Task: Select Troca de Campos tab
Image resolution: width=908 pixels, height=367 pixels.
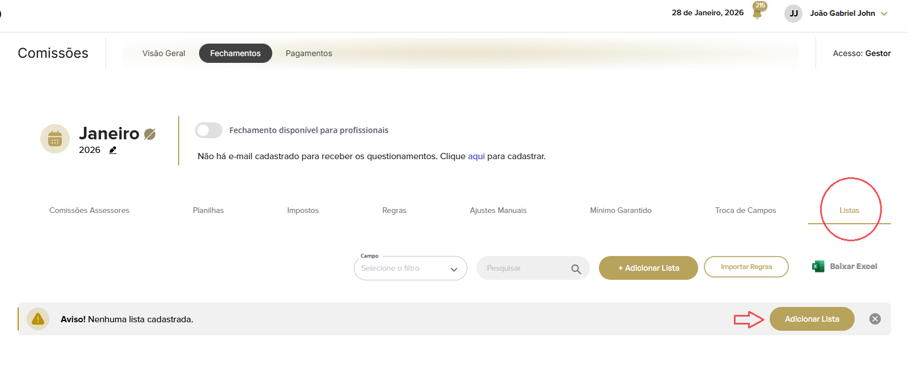Action: (745, 210)
